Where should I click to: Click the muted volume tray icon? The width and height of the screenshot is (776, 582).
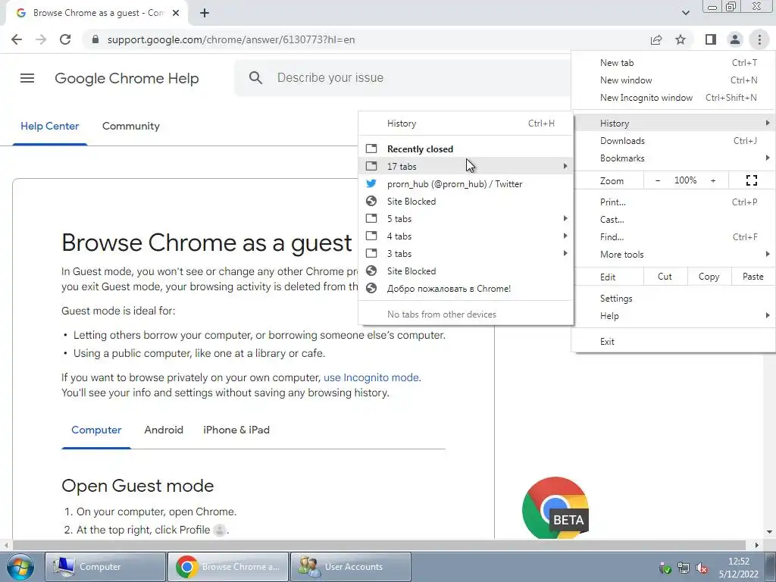tap(701, 568)
